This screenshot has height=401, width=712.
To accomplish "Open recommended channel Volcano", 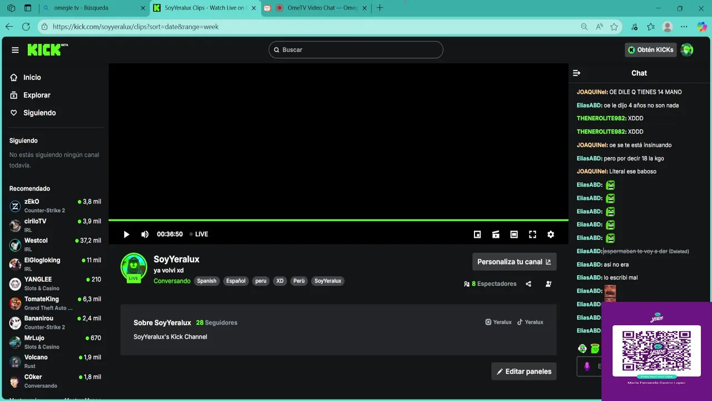I will (55, 362).
